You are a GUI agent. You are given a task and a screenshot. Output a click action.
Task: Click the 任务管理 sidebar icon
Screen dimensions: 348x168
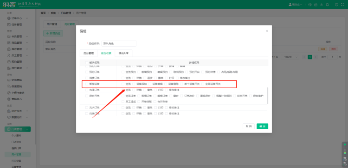(9, 25)
